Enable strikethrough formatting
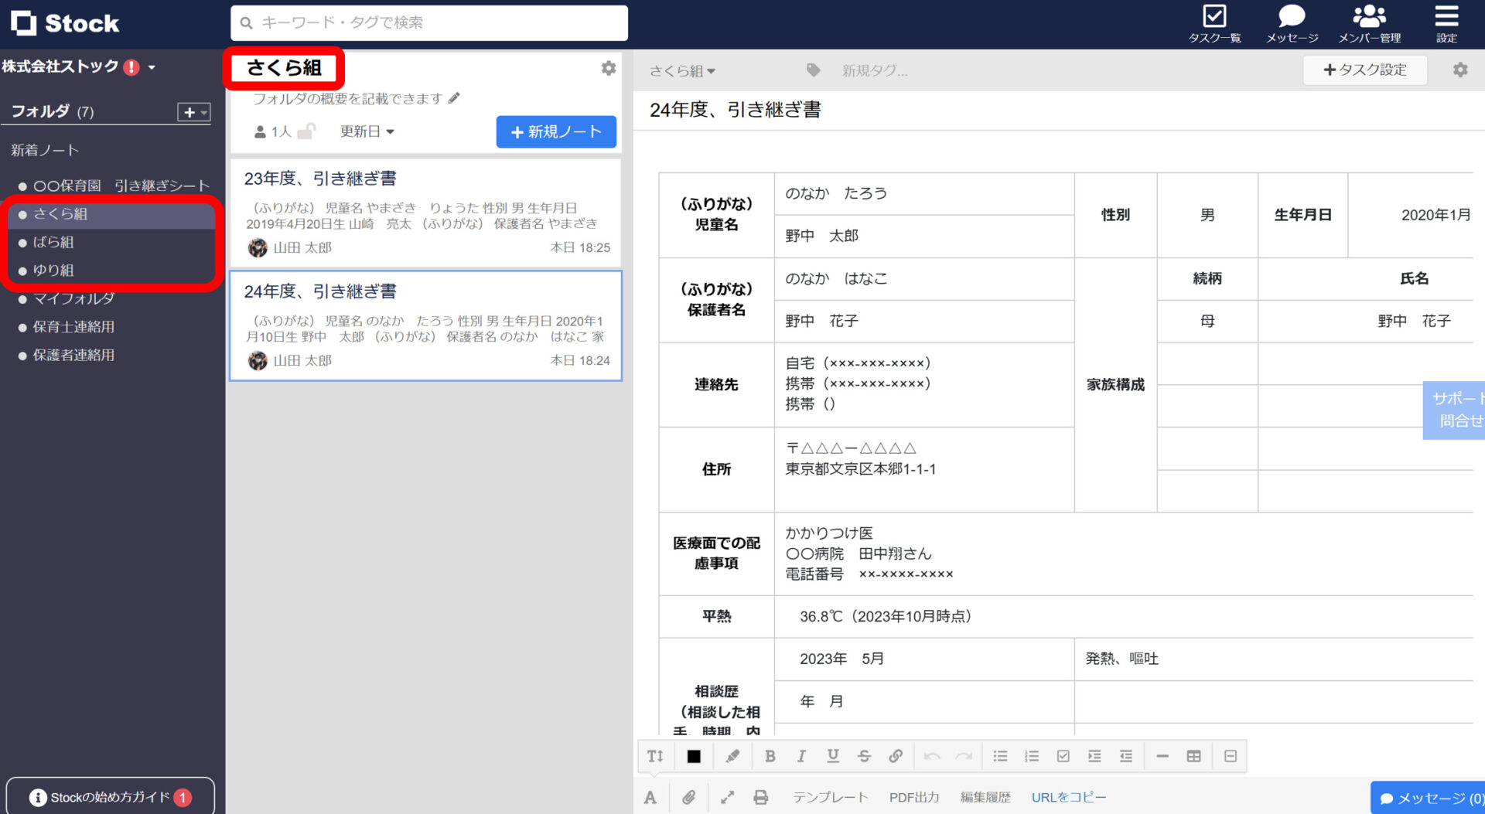 (x=864, y=756)
